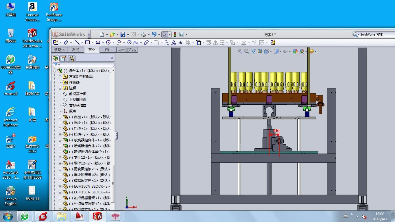The width and height of the screenshot is (395, 222).
Task: Select the Ellipse sketch tool
Action: [146, 42]
